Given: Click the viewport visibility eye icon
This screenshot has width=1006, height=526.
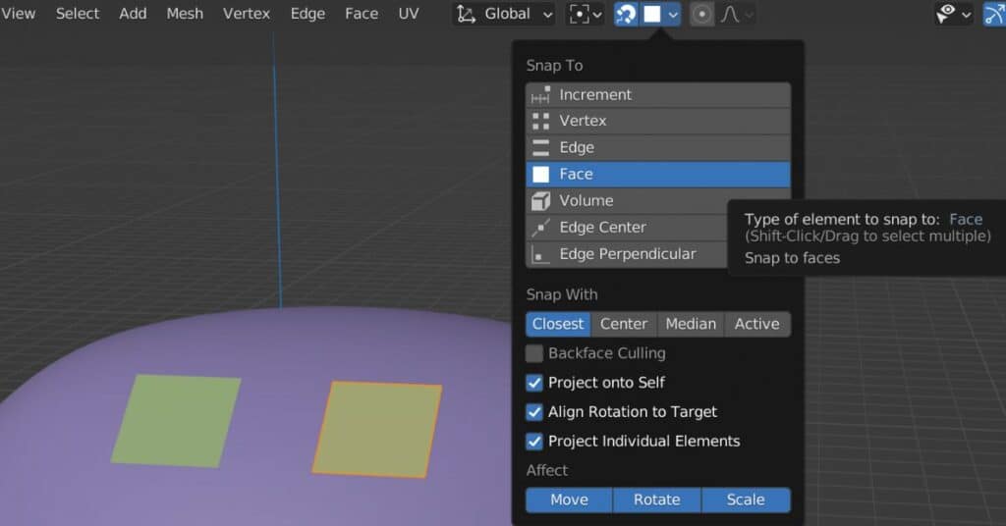Looking at the screenshot, I should click(x=946, y=14).
